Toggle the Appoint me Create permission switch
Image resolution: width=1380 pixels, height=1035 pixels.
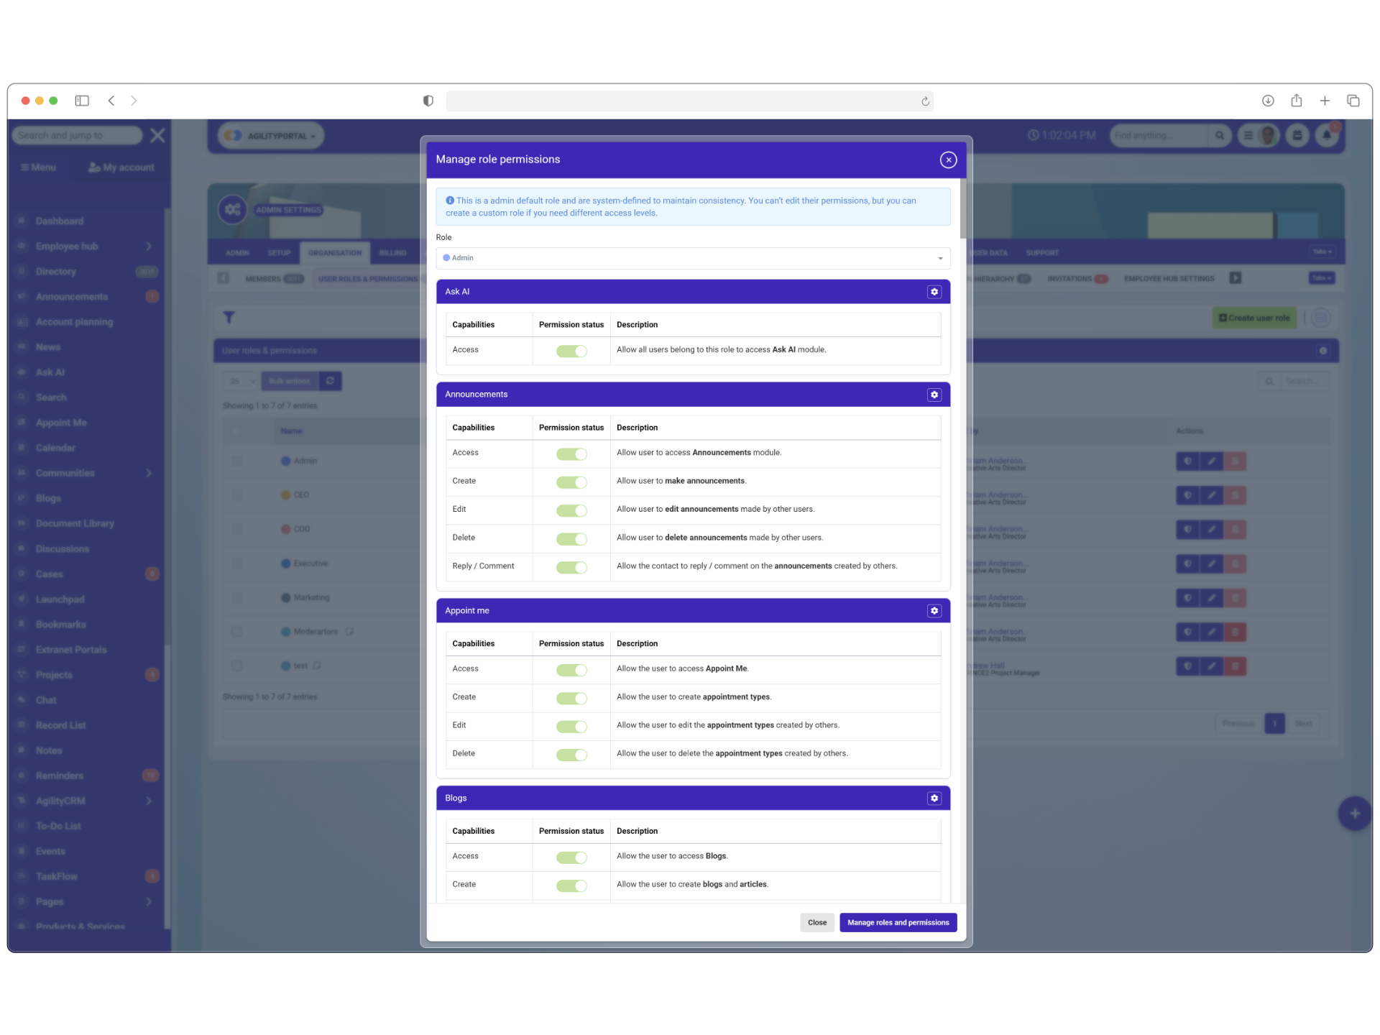[x=571, y=699]
